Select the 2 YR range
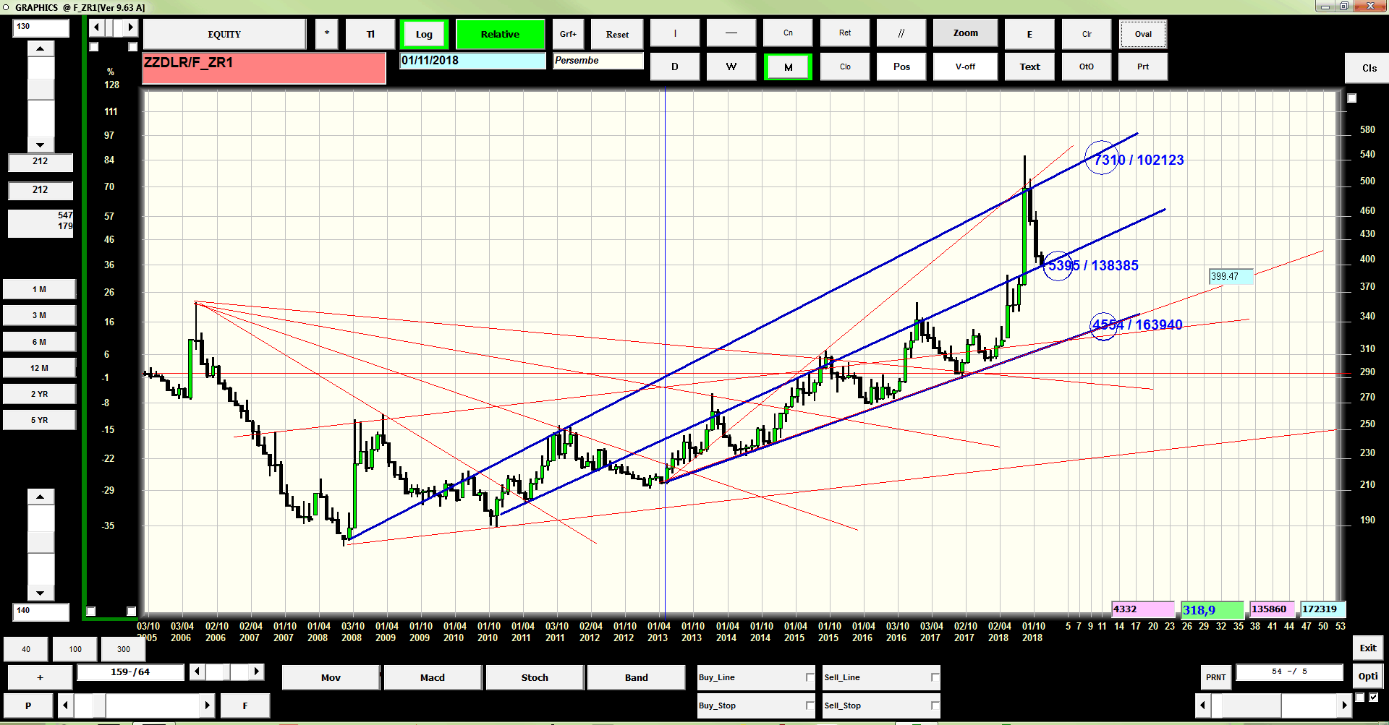The image size is (1389, 725). (39, 394)
